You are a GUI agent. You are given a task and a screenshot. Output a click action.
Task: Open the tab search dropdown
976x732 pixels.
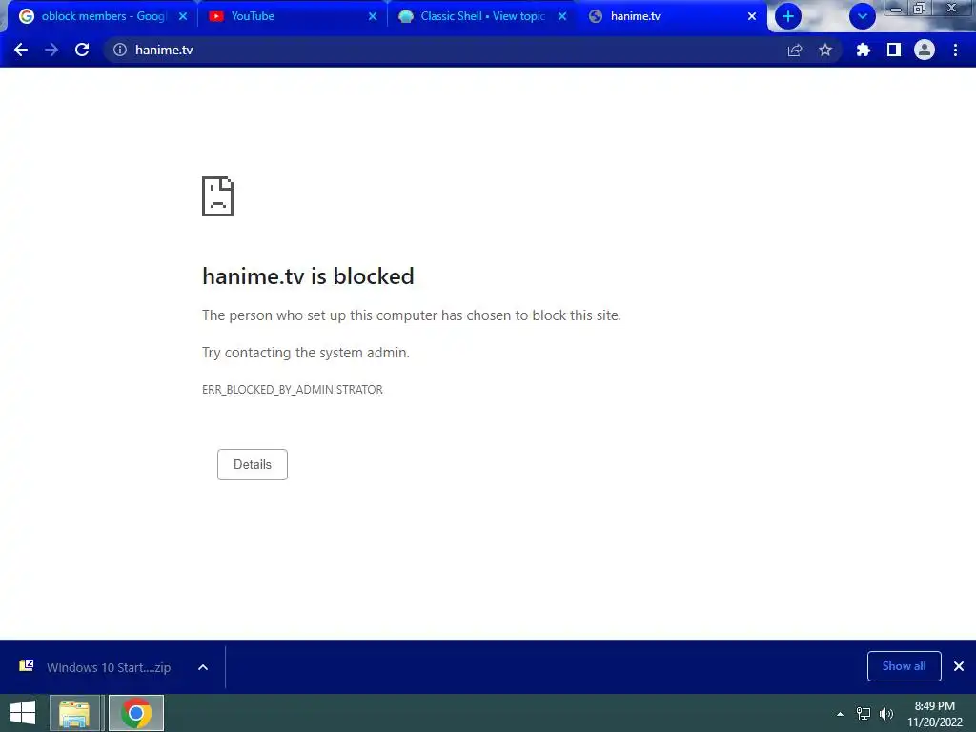862,16
